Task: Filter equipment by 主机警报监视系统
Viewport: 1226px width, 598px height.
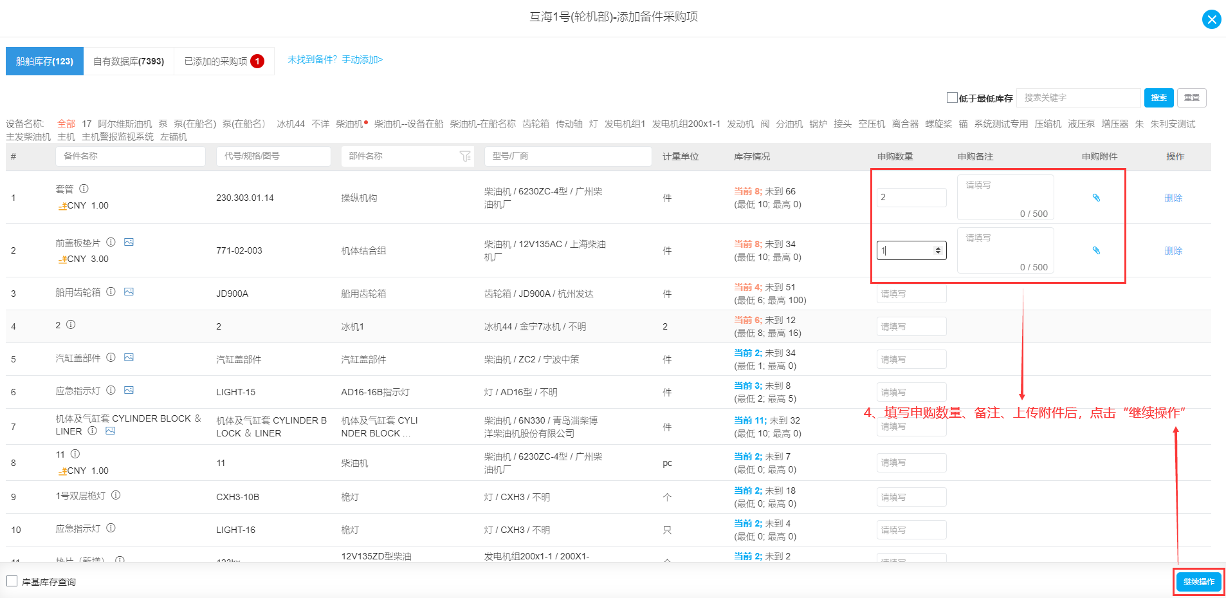Action: coord(118,136)
